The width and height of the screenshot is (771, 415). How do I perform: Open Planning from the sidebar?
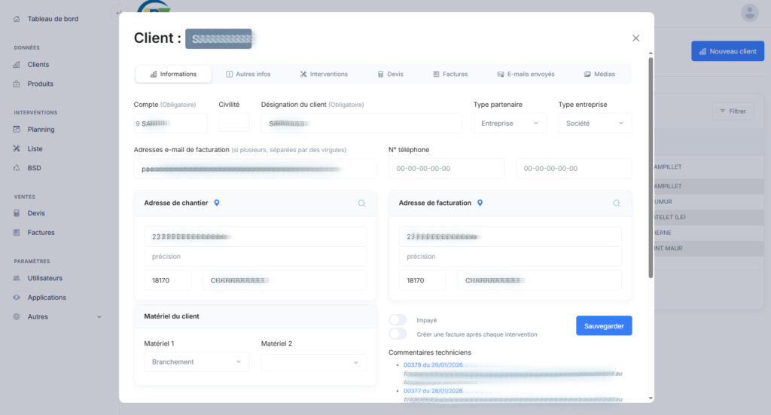tap(41, 130)
